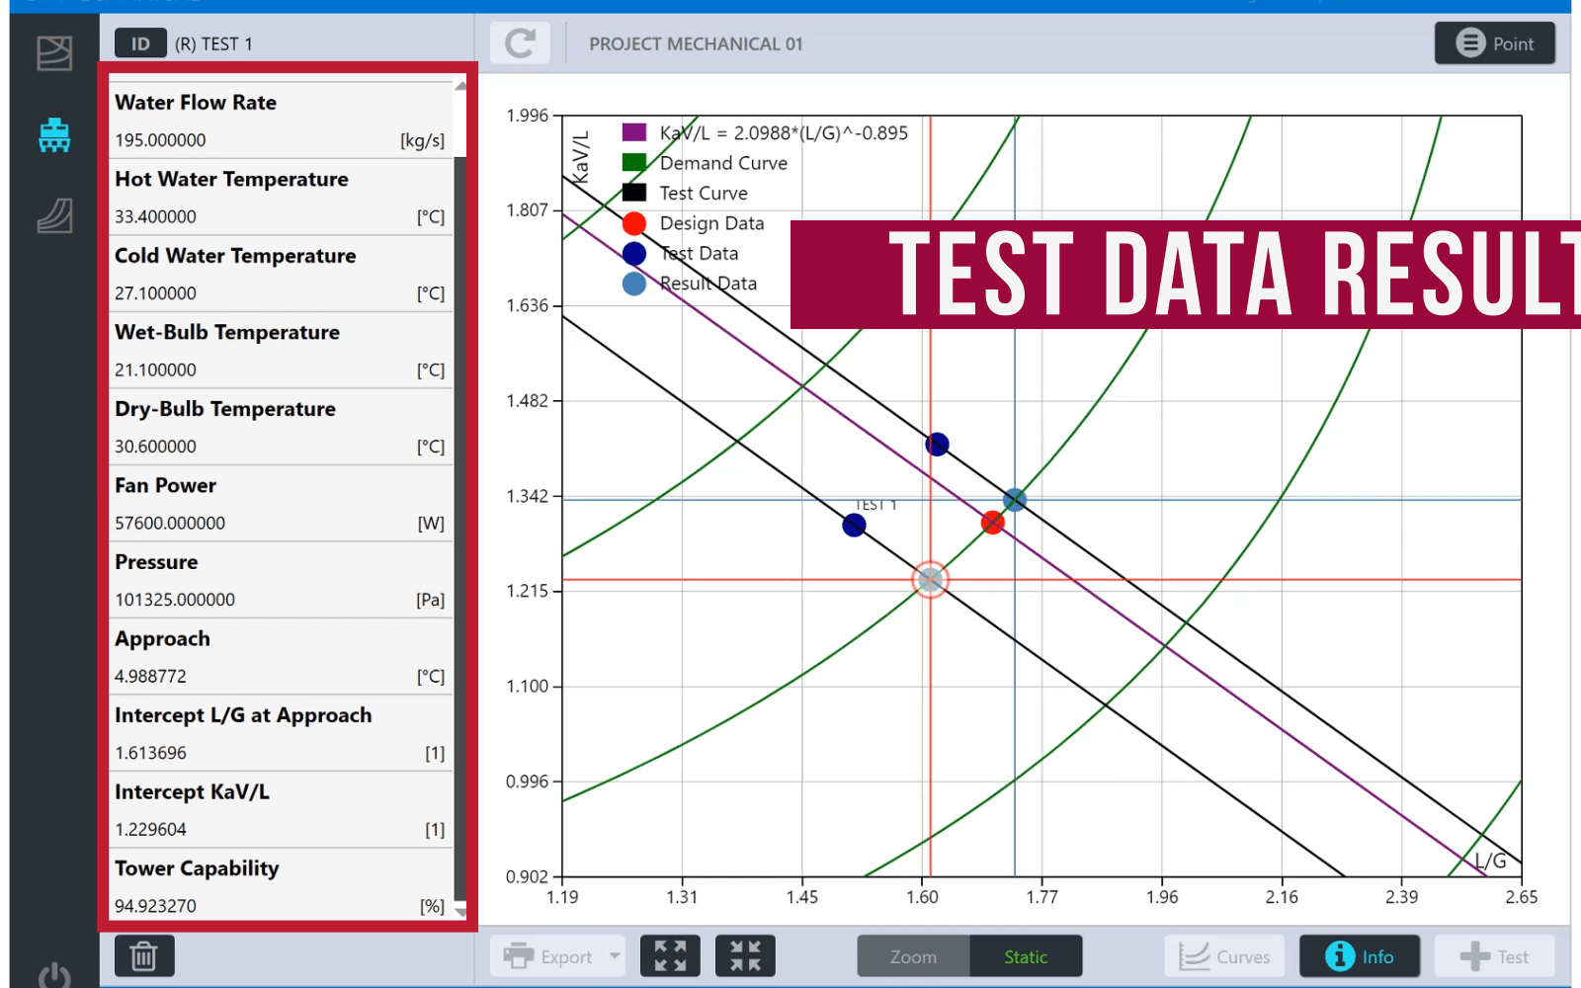The width and height of the screenshot is (1581, 988).
Task: Open the curves sheet icon in sidebar
Action: 54,215
